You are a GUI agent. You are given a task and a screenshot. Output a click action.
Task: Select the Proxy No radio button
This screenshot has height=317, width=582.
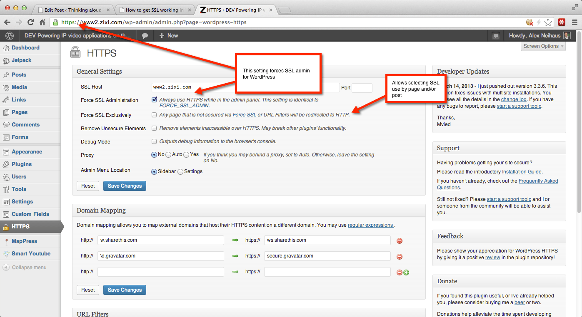tap(154, 154)
